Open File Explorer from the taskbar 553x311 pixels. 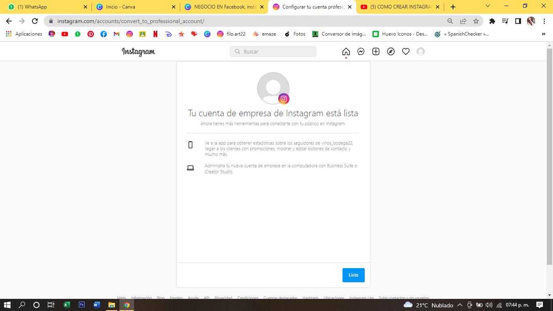click(112, 305)
